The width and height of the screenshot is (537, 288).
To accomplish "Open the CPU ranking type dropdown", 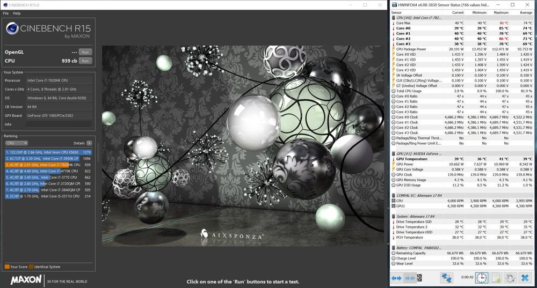I will point(17,143).
